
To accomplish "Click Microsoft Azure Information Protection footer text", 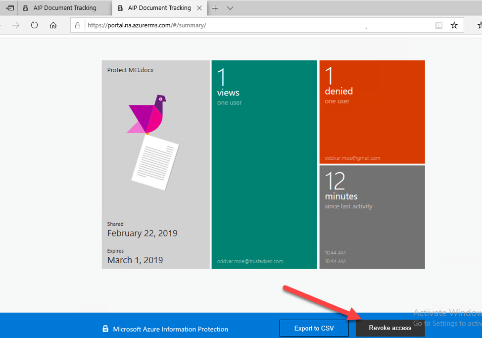I will point(171,329).
